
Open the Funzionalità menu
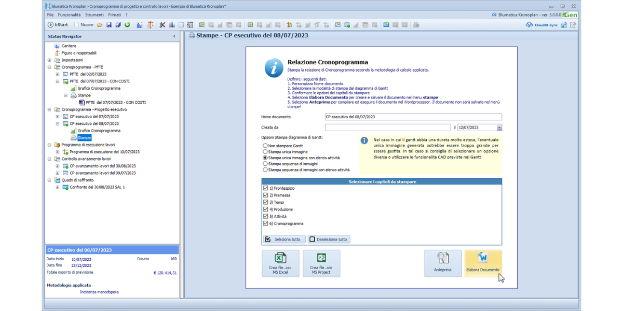click(69, 15)
